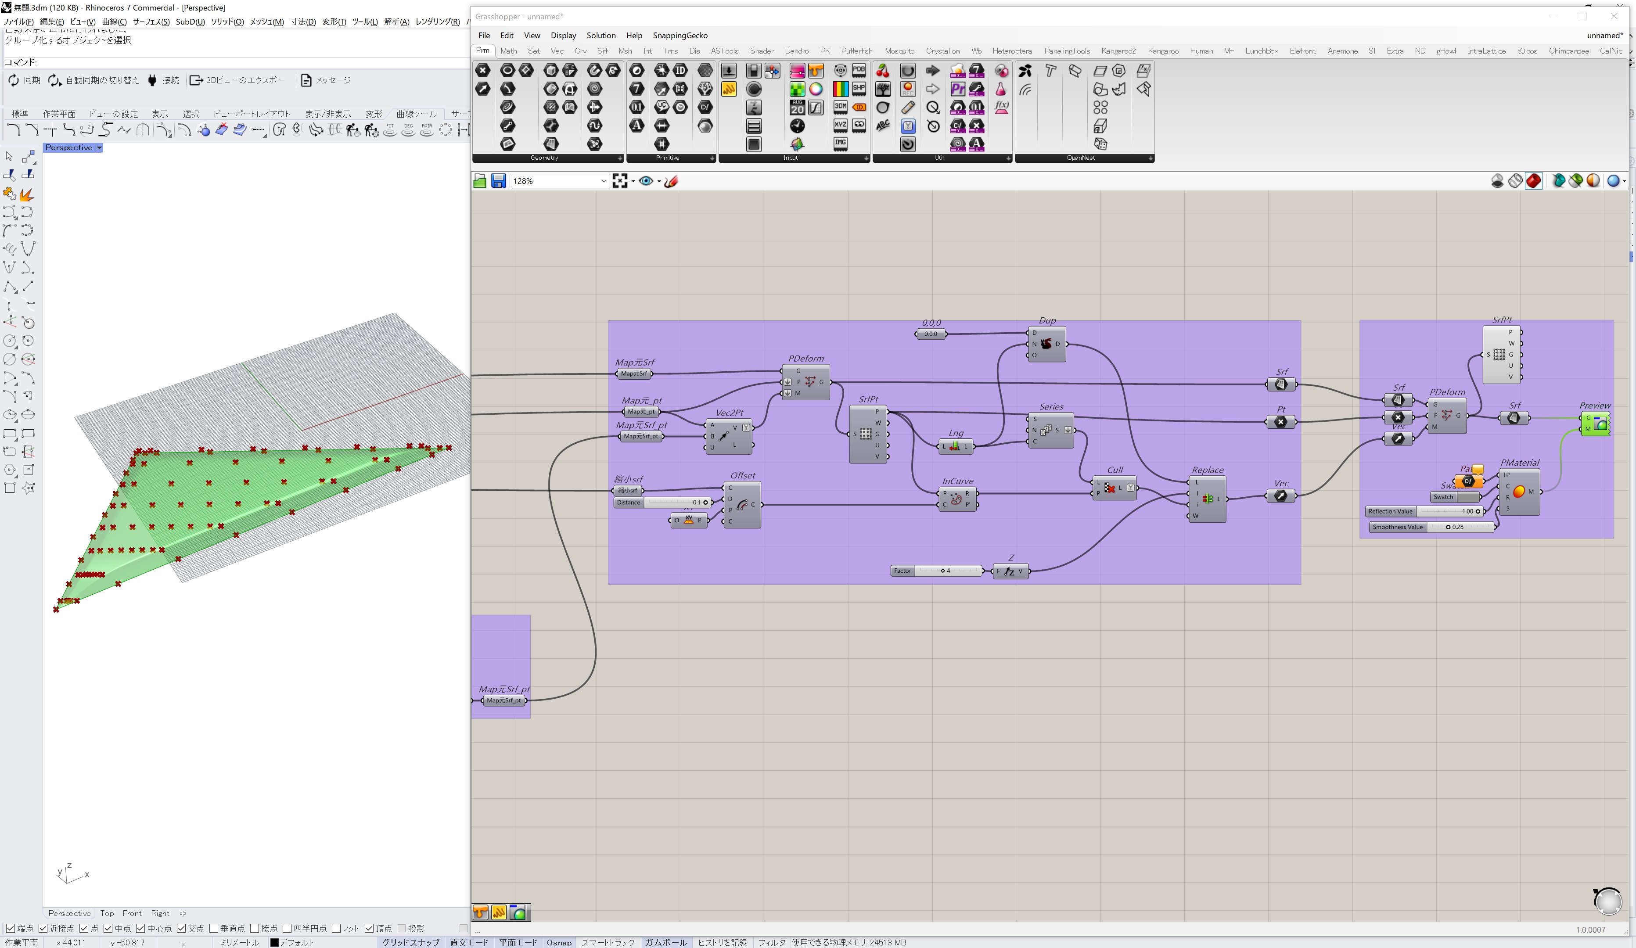Open the Perspective viewport title dropdown arrow

coord(99,148)
